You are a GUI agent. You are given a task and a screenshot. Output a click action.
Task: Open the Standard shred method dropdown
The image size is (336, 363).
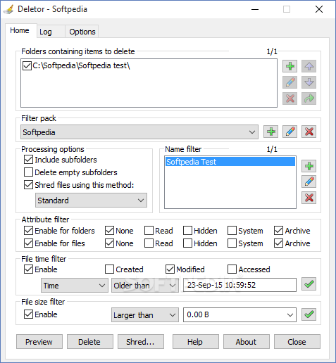point(91,200)
